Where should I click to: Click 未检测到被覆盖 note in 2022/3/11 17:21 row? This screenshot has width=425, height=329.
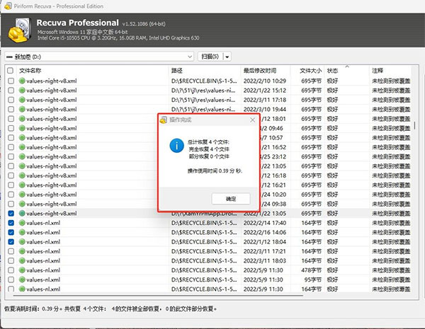point(391,251)
